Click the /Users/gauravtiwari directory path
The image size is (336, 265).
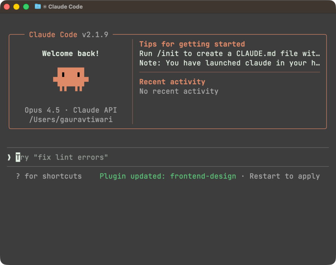click(x=71, y=120)
